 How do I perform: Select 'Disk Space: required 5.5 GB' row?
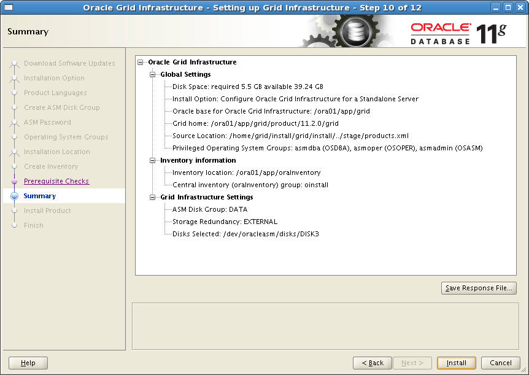point(248,87)
